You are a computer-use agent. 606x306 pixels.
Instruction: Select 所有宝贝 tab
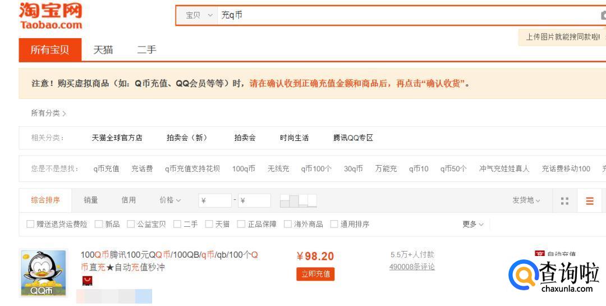click(x=50, y=49)
